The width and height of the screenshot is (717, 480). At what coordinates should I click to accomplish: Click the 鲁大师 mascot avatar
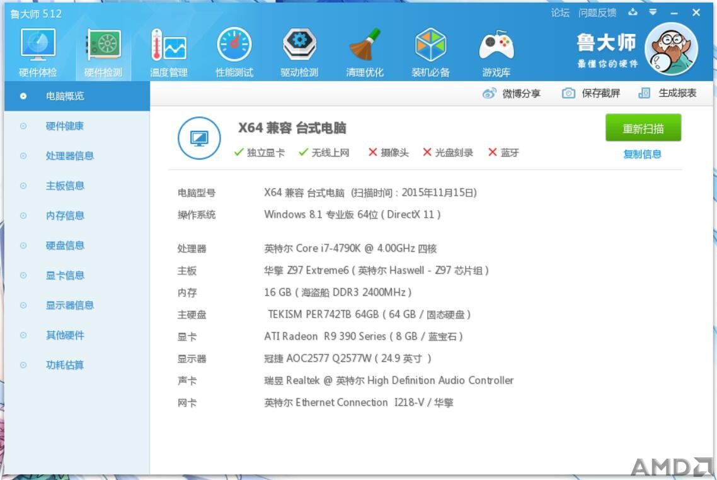pyautogui.click(x=671, y=49)
